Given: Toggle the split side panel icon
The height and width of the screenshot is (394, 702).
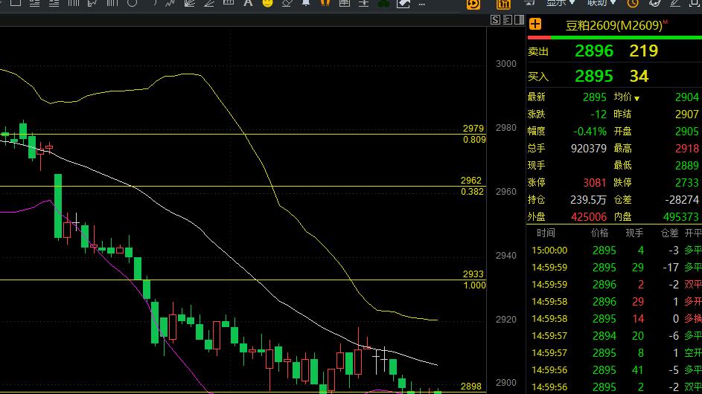Looking at the screenshot, I should (520, 19).
